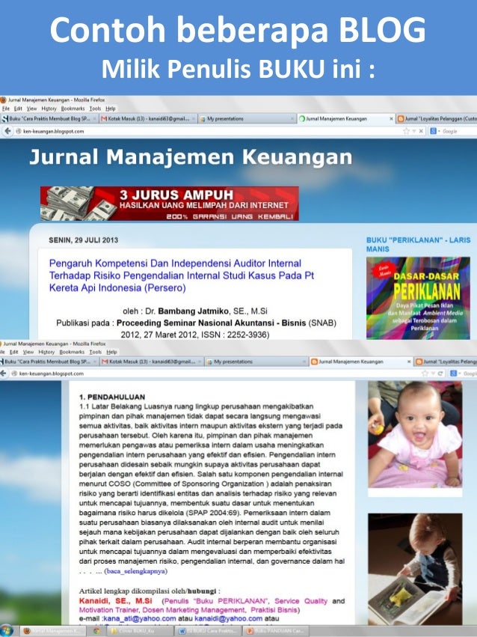Open Tools menu in lower Firefox window
The width and height of the screenshot is (477, 637).
tap(95, 352)
